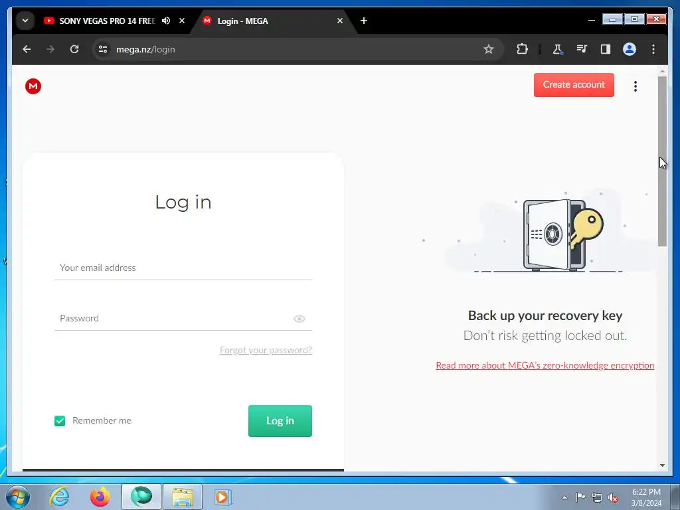
Task: Open the zero-knowledge encryption link
Action: click(545, 366)
